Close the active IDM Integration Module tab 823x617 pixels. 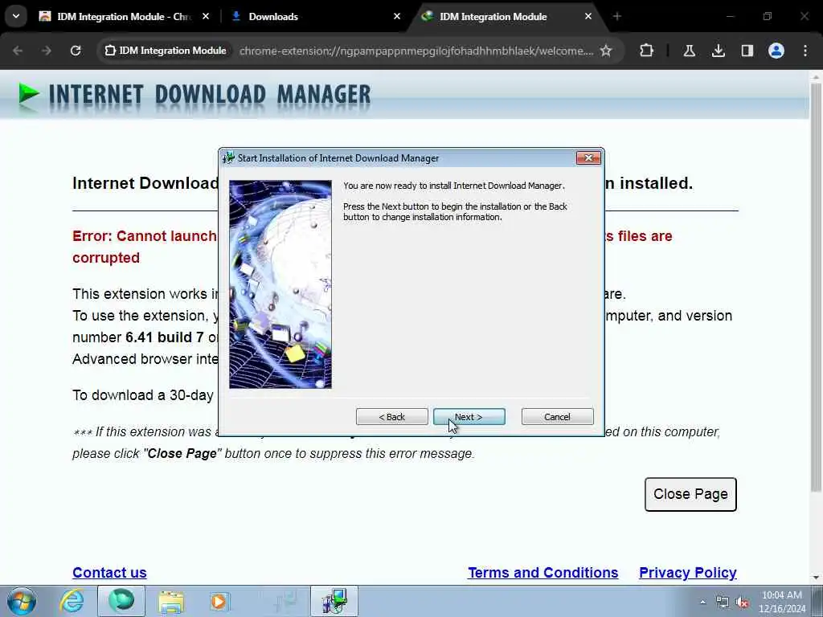[588, 17]
